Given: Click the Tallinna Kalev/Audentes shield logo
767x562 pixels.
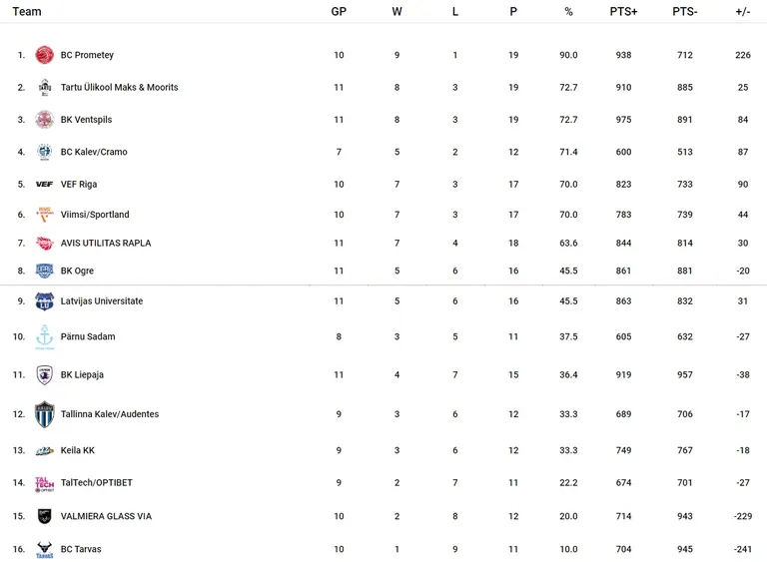Looking at the screenshot, I should (x=45, y=414).
